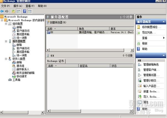Switch to the Exchange 证书 tab
This screenshot has width=167, height=118.
56,61
